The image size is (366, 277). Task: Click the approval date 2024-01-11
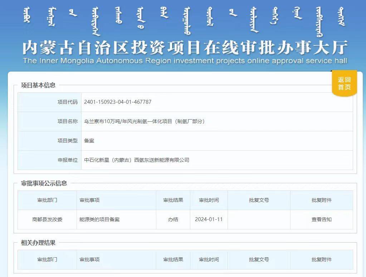209,219
